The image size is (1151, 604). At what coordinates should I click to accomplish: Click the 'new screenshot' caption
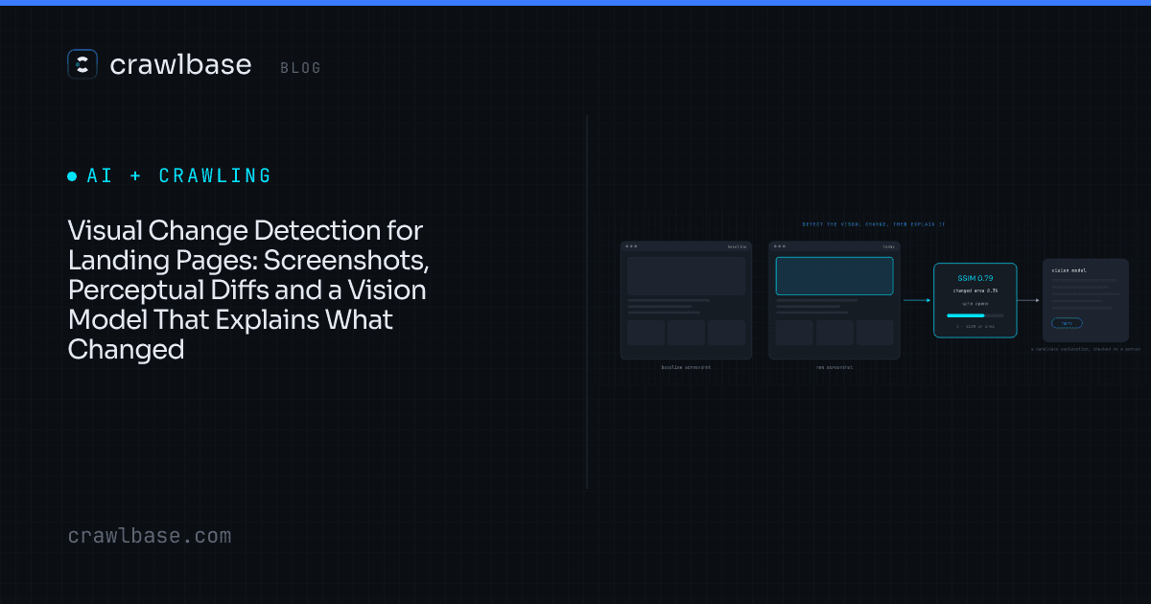[x=834, y=367]
